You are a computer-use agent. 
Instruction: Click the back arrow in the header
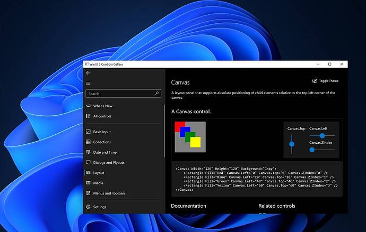click(x=88, y=73)
